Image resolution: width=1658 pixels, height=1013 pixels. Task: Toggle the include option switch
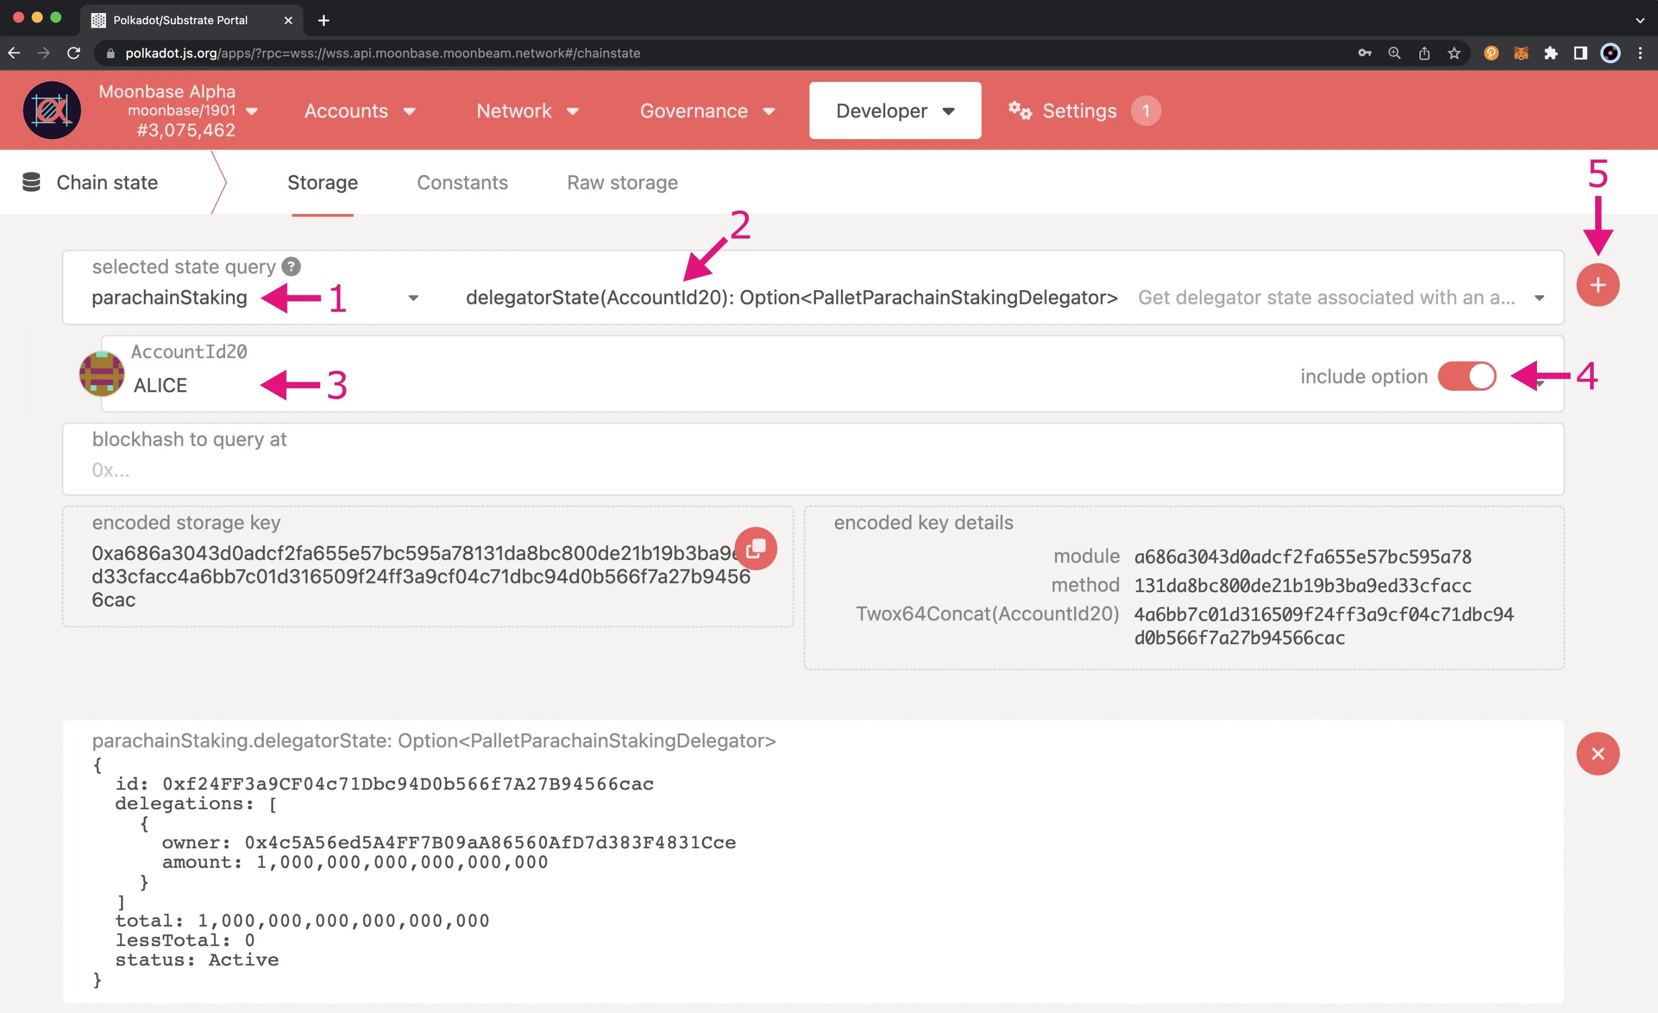tap(1469, 376)
